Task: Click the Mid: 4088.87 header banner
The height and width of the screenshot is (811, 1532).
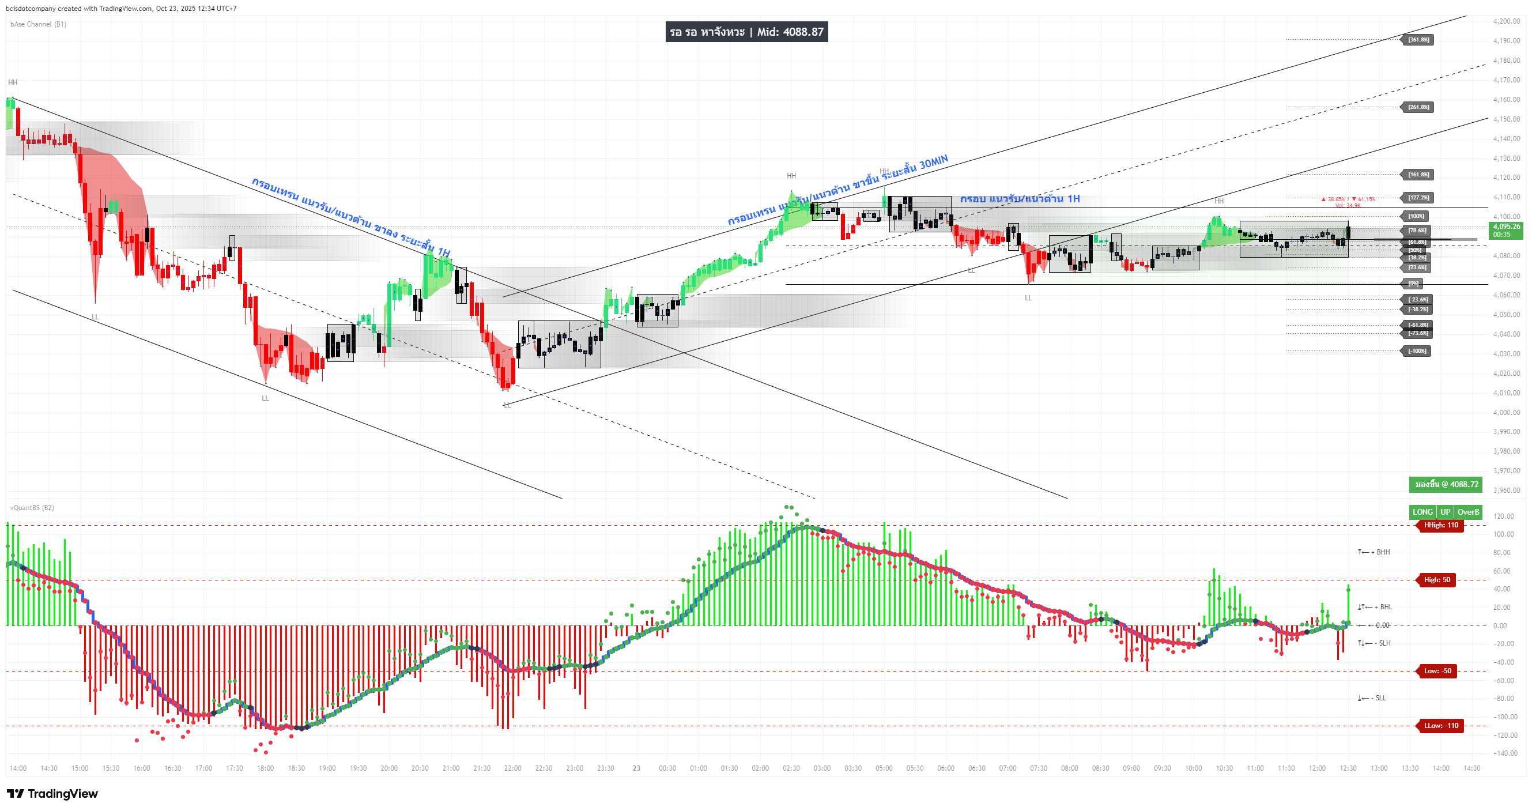Action: click(x=746, y=32)
